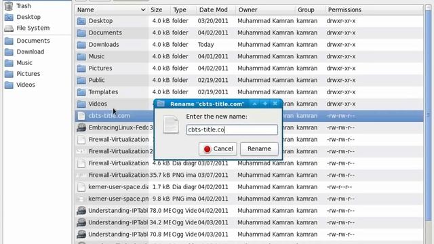Click the Rename dialog title bar folder icon
This screenshot has height=244, width=434.
(x=161, y=104)
